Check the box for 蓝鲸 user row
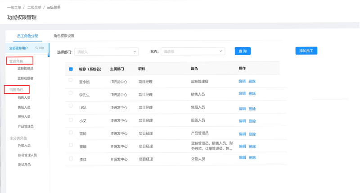Screen dimensions: 360x193 [71, 133]
